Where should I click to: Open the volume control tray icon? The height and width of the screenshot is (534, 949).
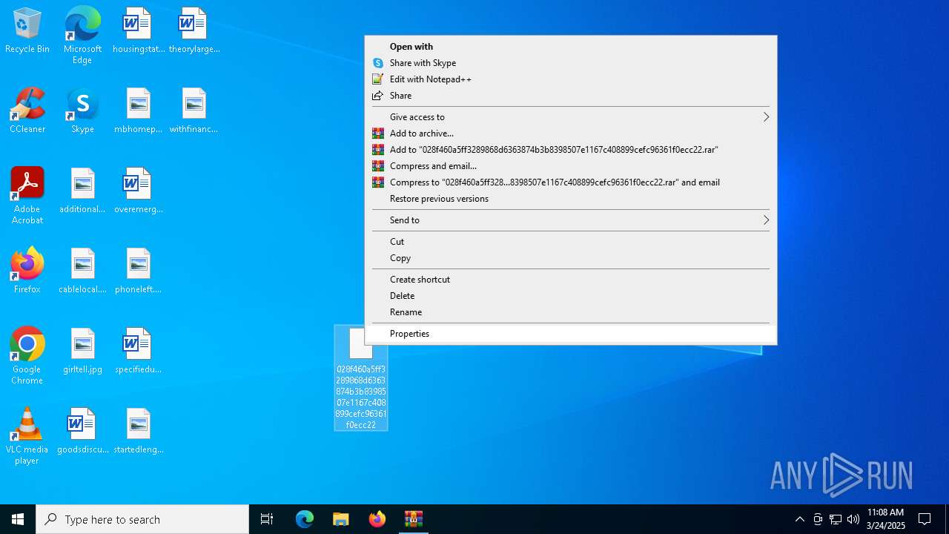coord(853,519)
